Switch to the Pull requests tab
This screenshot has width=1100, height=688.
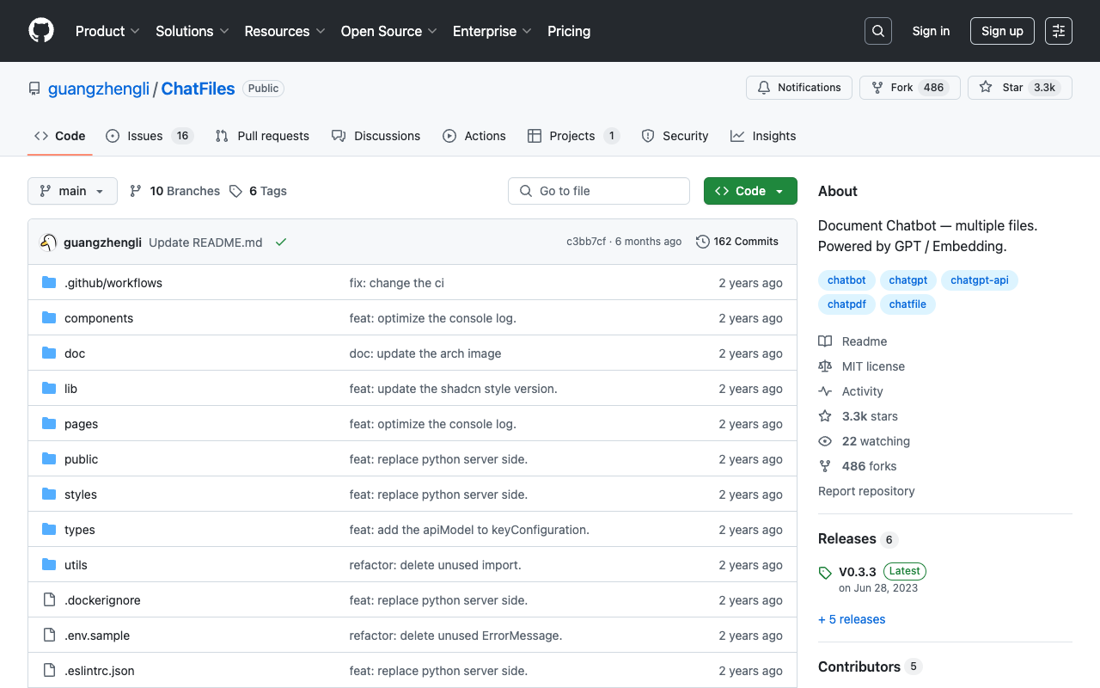coord(262,136)
